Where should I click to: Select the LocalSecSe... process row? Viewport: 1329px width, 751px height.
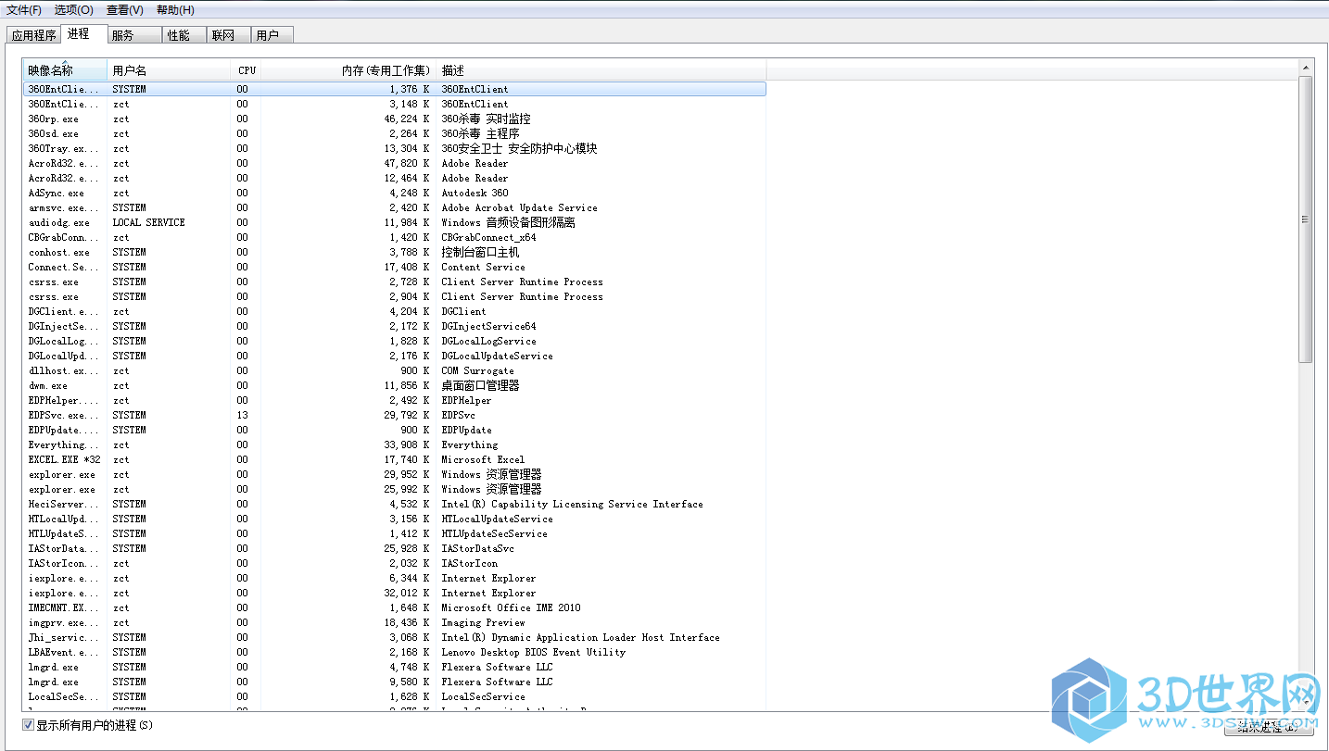(395, 696)
